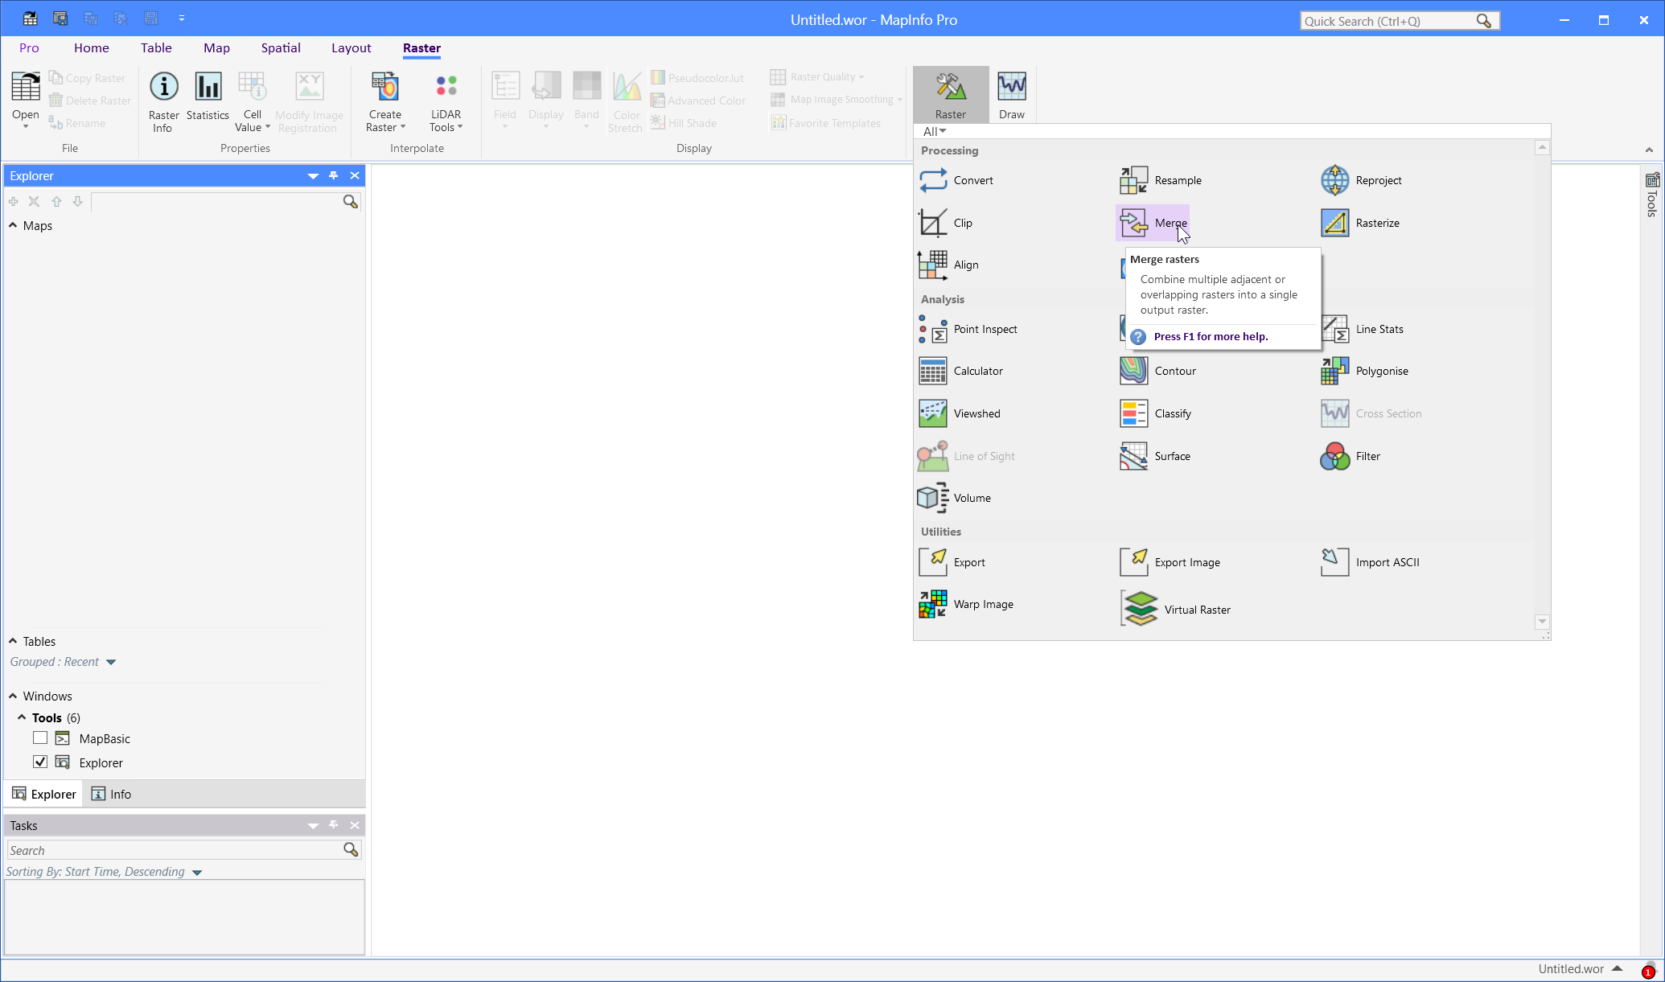Open the Tools side panel tab
The image size is (1665, 982).
[x=1652, y=195]
